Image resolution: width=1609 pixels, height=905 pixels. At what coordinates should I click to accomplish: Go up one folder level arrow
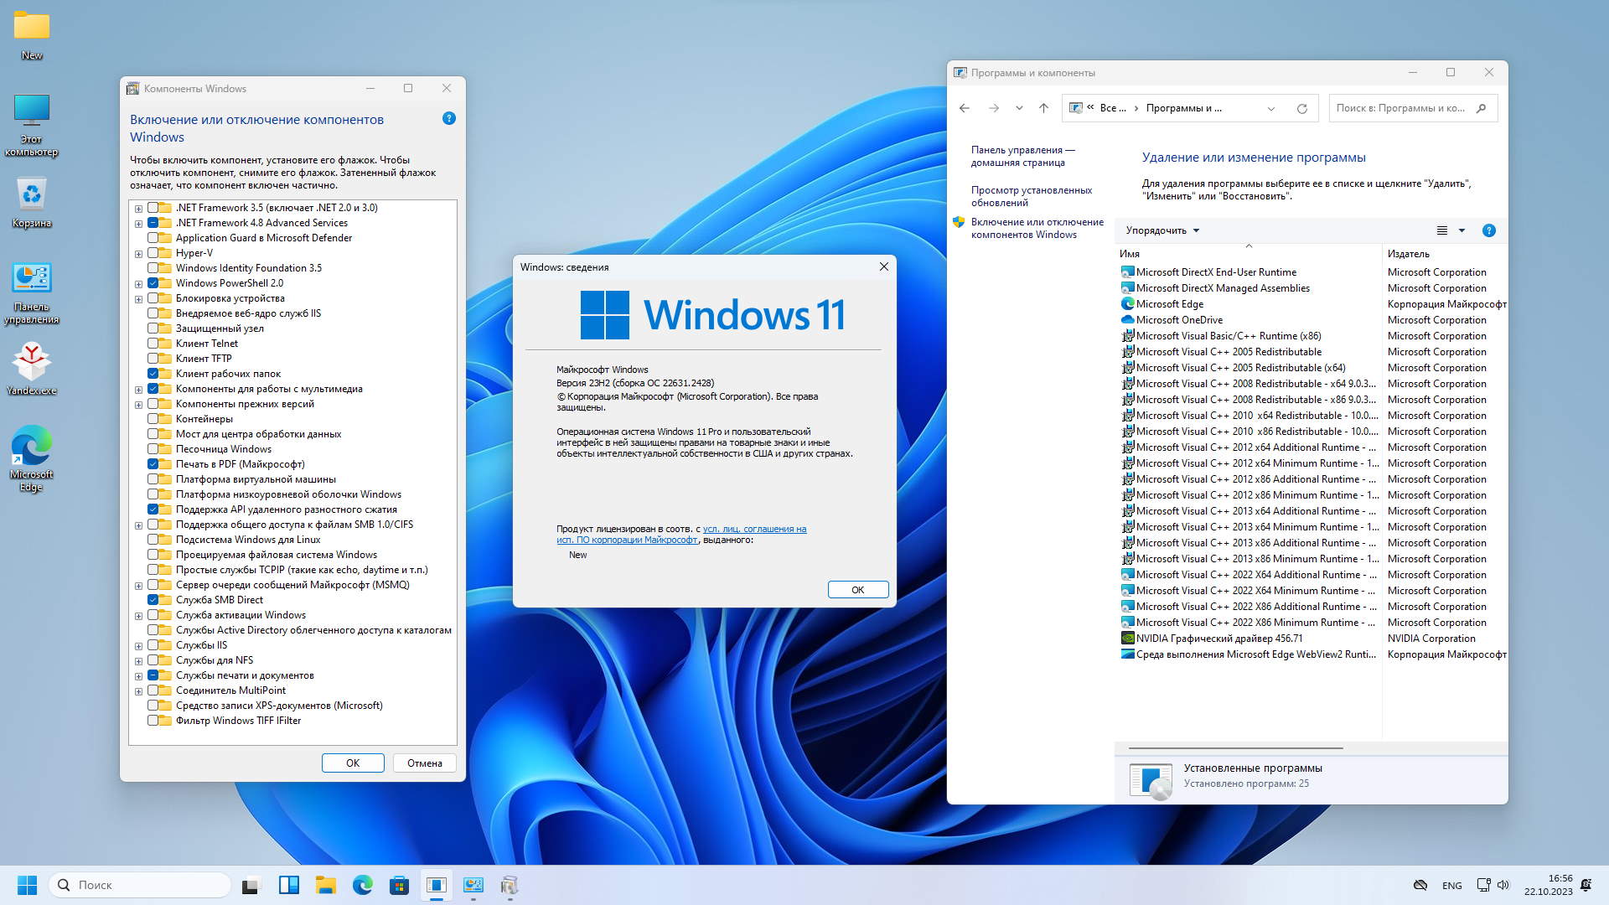pyautogui.click(x=1043, y=108)
